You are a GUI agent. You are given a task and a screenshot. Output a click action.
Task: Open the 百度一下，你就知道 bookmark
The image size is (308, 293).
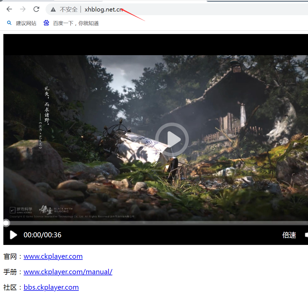[76, 23]
